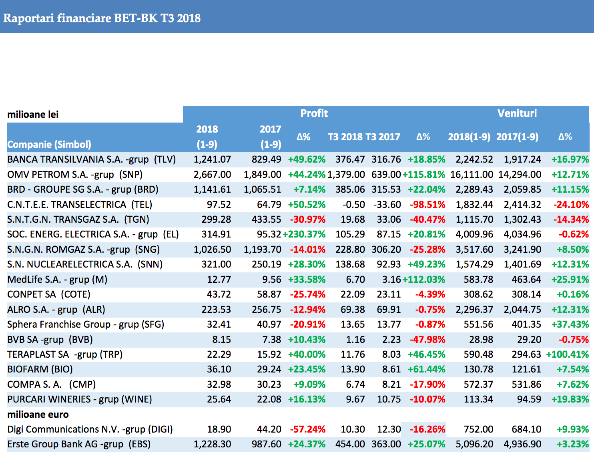The image size is (594, 455).
Task: Click the 'T3 2017' column header
Action: [x=383, y=137]
